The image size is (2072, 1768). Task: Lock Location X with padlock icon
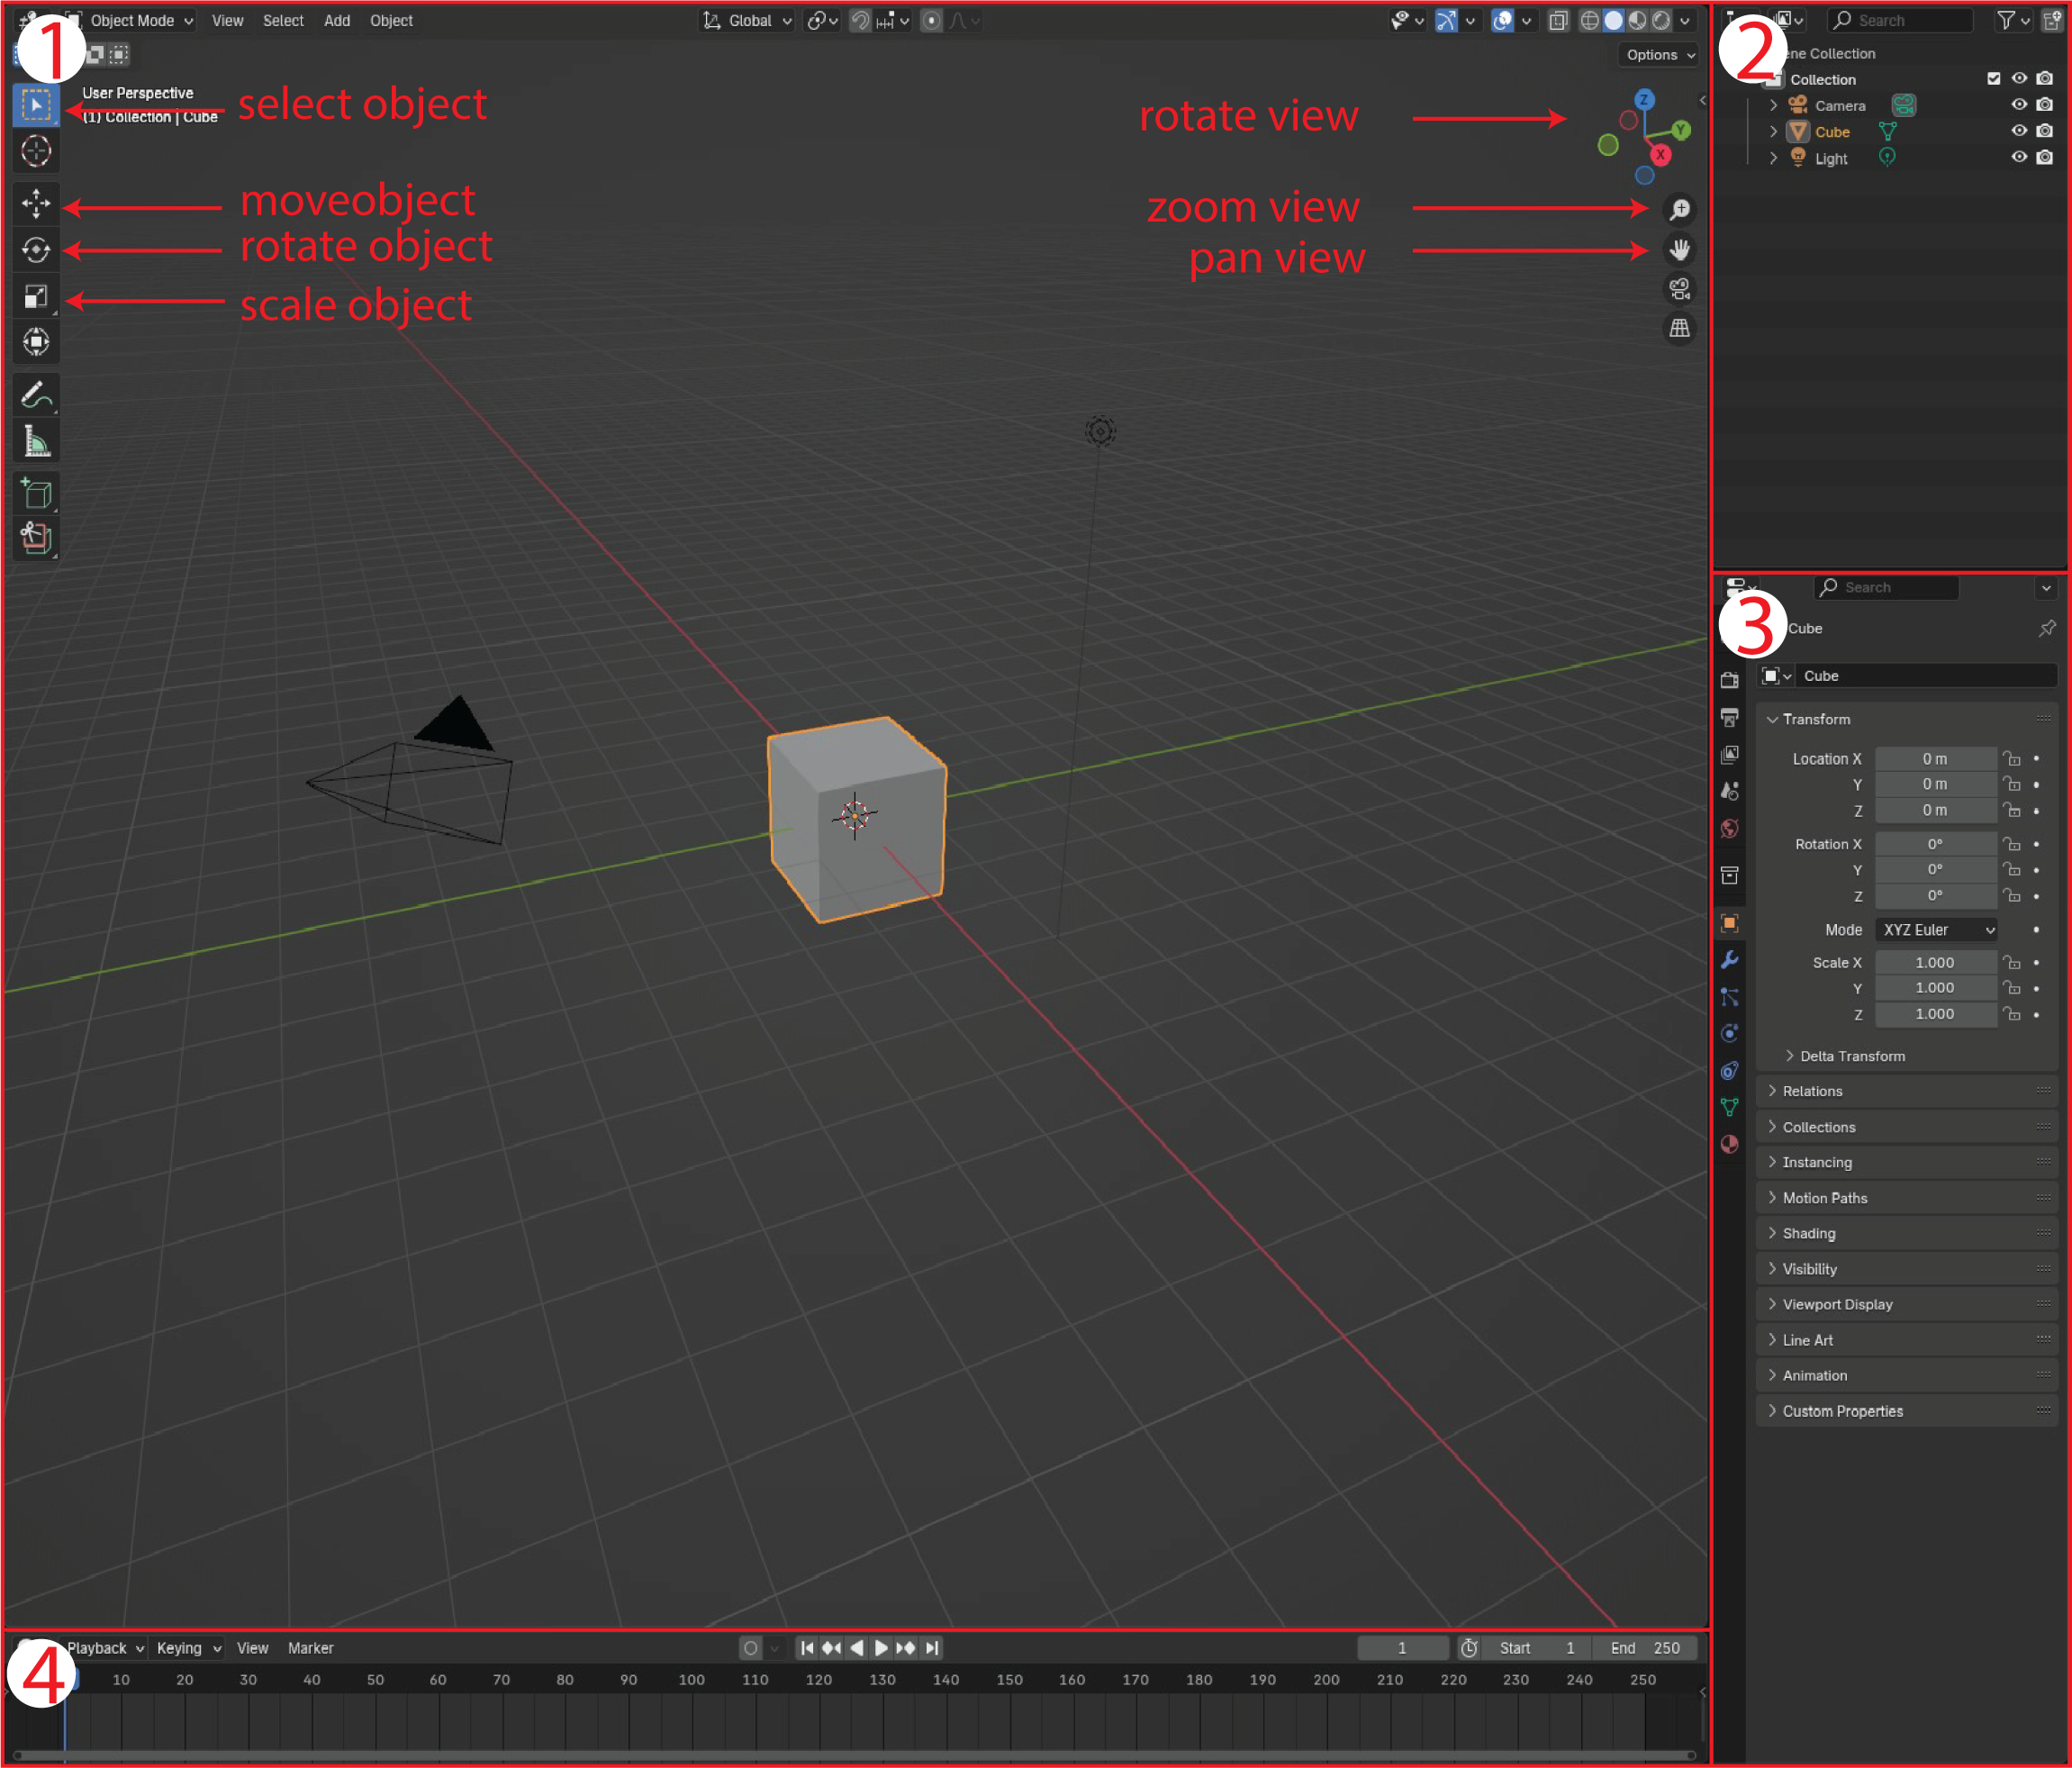point(2012,759)
